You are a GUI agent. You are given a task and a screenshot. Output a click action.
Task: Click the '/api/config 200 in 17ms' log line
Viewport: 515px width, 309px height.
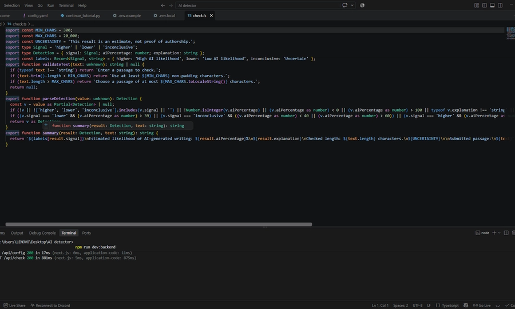(x=67, y=253)
